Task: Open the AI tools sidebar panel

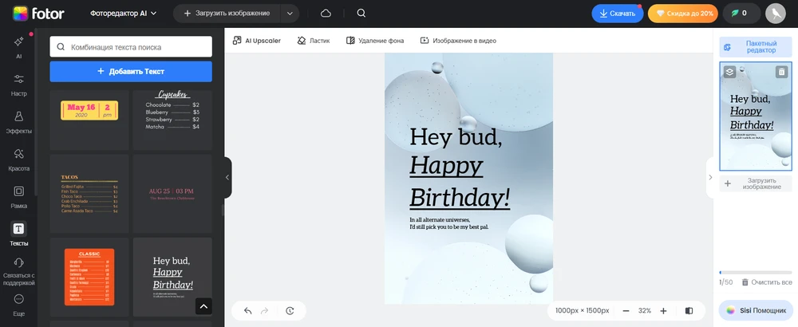Action: coord(18,46)
